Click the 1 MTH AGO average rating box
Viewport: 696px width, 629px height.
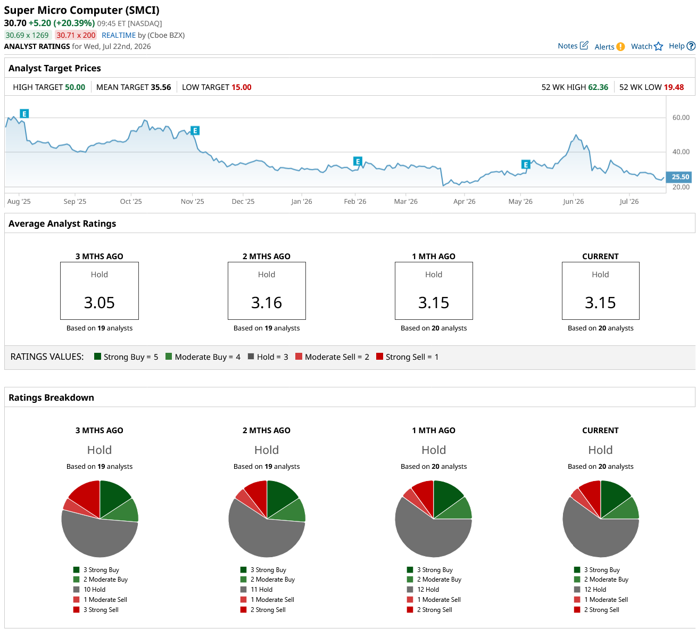coord(434,291)
